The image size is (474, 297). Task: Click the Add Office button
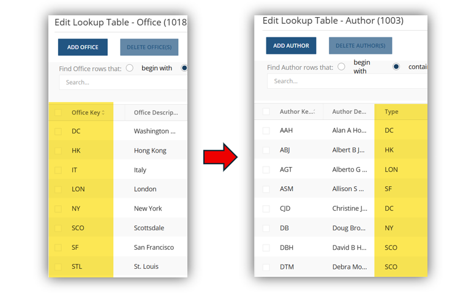pos(83,47)
